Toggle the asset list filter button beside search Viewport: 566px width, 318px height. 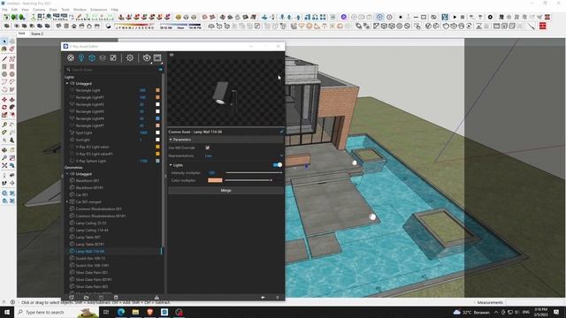[160, 69]
